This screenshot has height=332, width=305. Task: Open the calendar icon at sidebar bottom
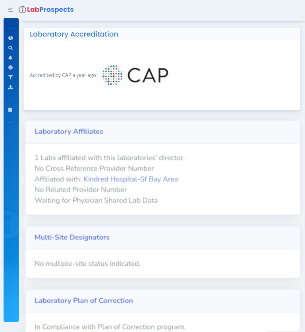tap(10, 109)
